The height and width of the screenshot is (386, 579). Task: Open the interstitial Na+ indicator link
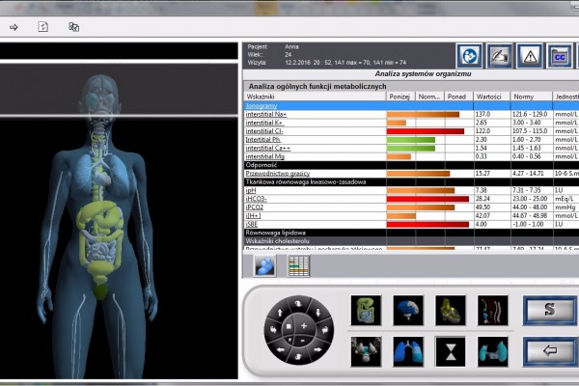pos(266,114)
